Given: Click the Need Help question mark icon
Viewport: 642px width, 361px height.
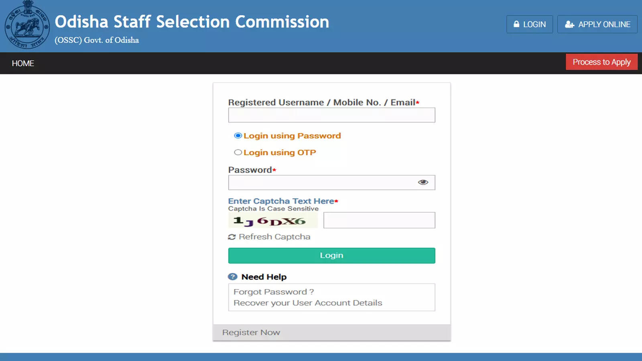Looking at the screenshot, I should pos(232,277).
